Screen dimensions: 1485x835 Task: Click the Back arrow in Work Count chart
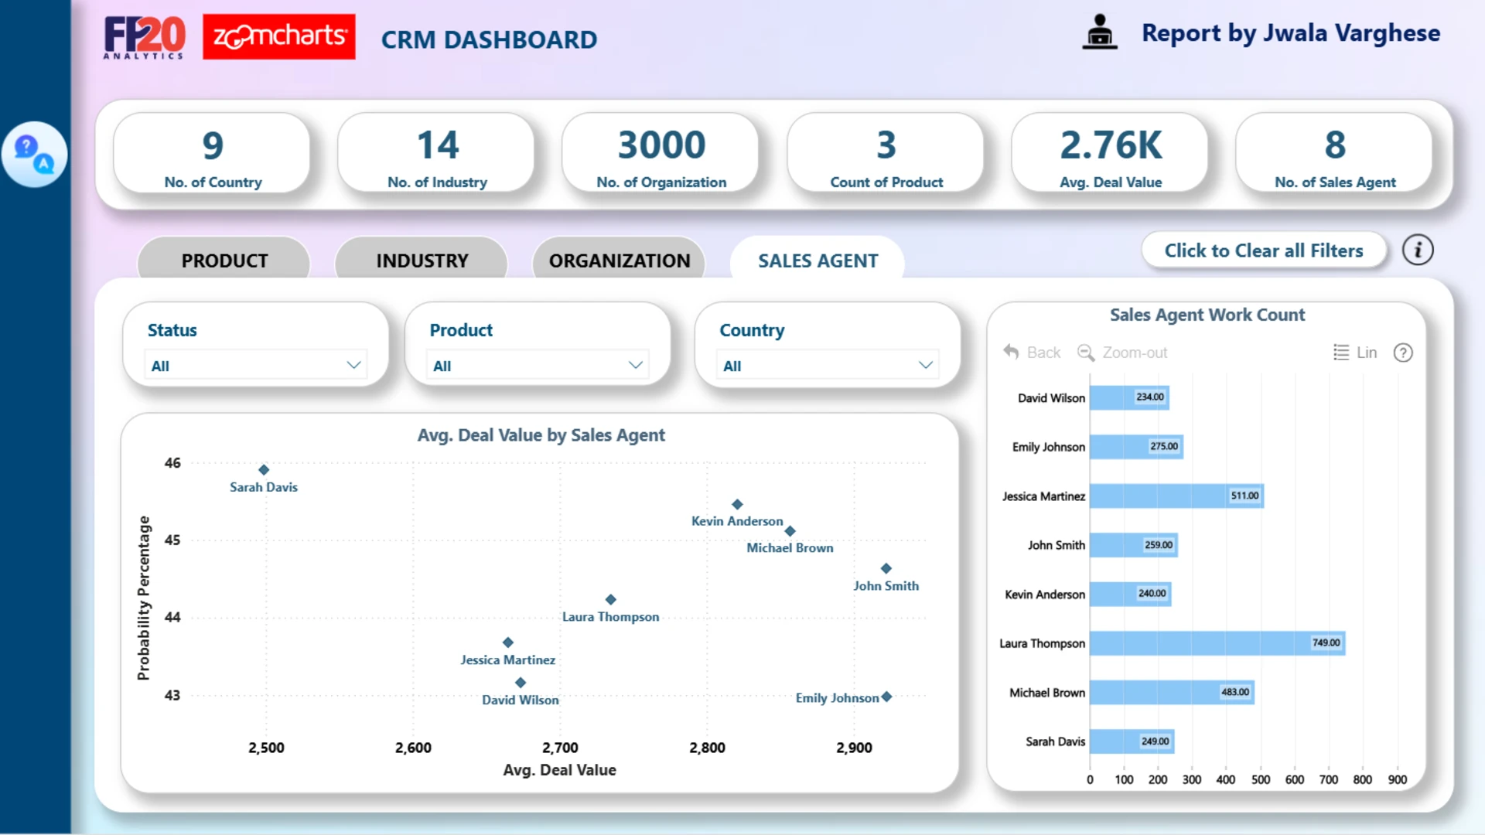1011,352
